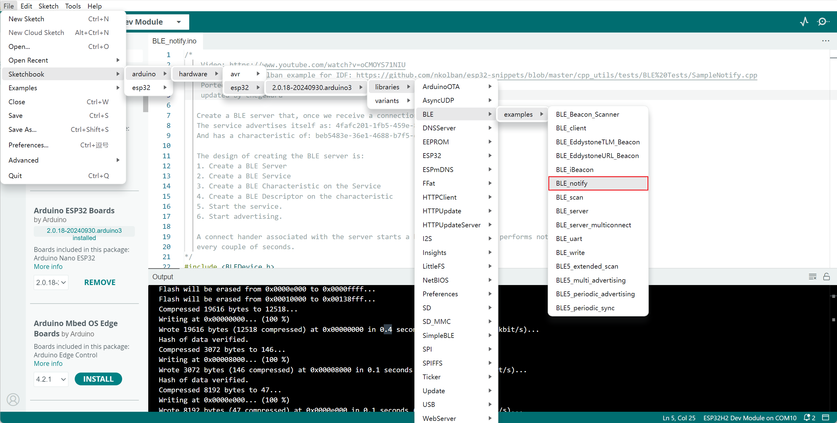Screen dimensions: 837x423
Task: Expand the ArduinoOTA library submenu
Action: point(457,87)
